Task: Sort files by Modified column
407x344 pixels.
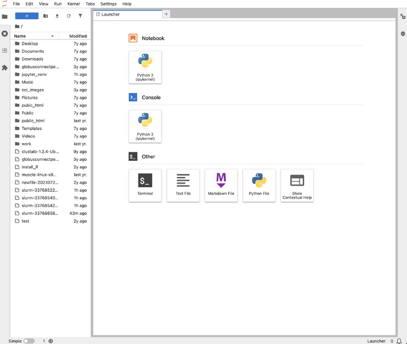Action: 75,36
